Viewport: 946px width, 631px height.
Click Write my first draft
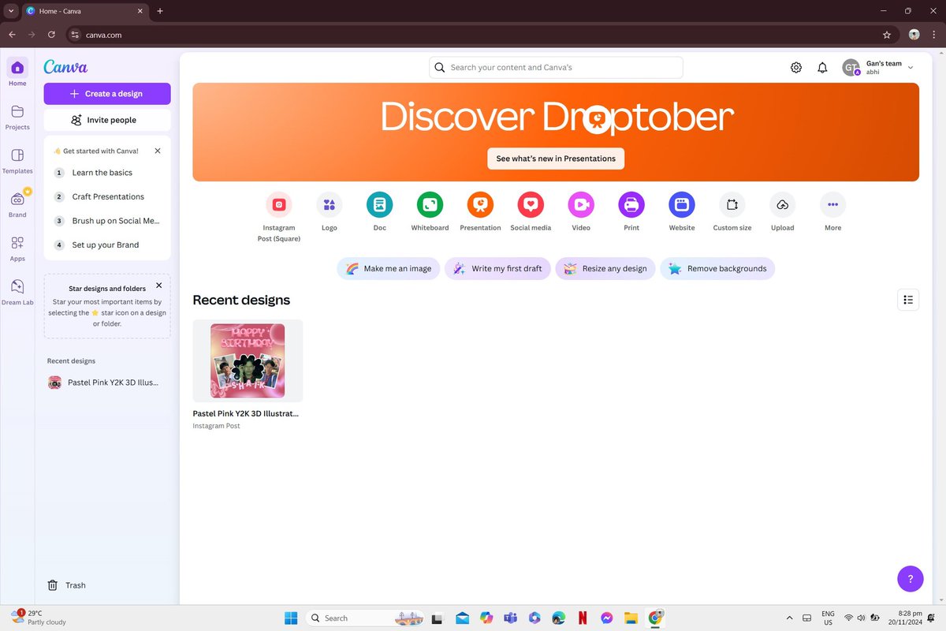click(x=497, y=268)
